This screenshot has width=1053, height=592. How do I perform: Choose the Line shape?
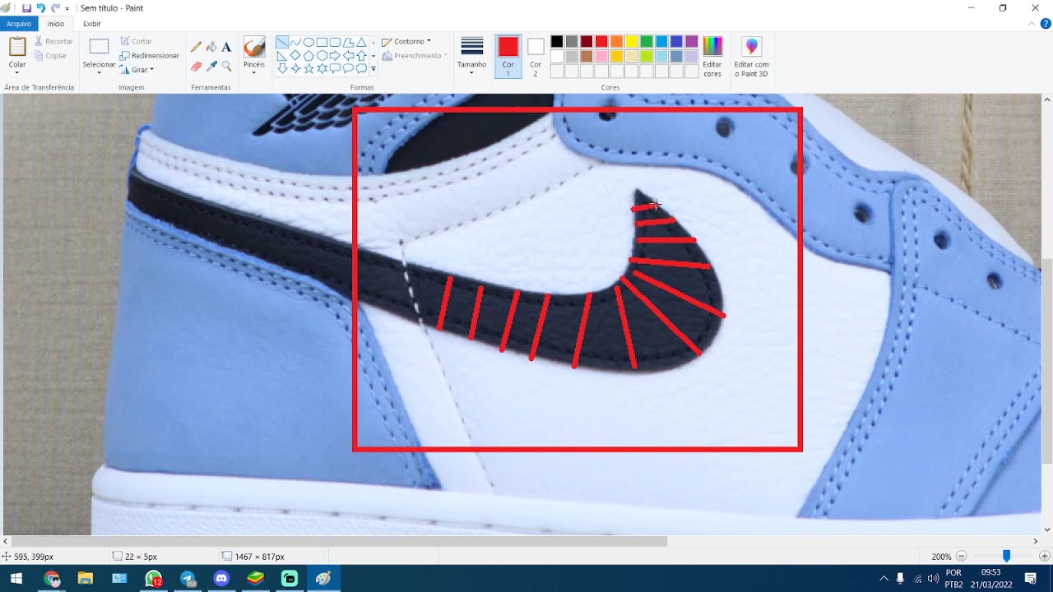tap(282, 42)
